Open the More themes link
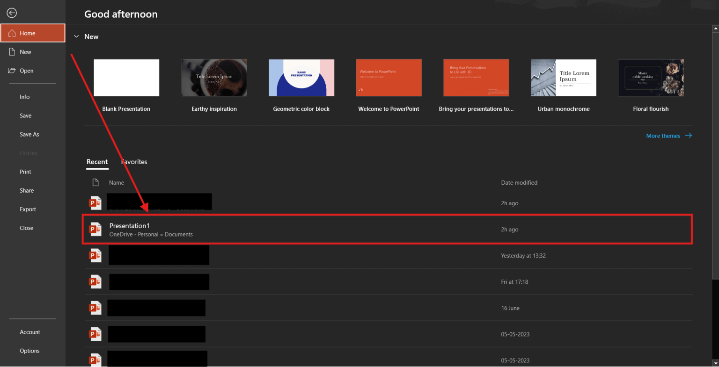Viewport: 719px width, 367px height. click(663, 136)
